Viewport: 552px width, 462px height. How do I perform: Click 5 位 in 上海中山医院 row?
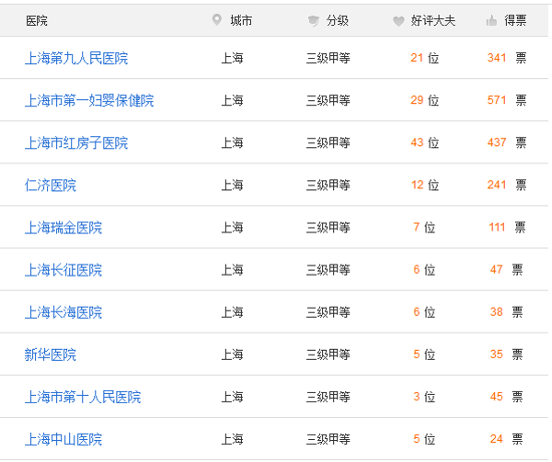(424, 439)
